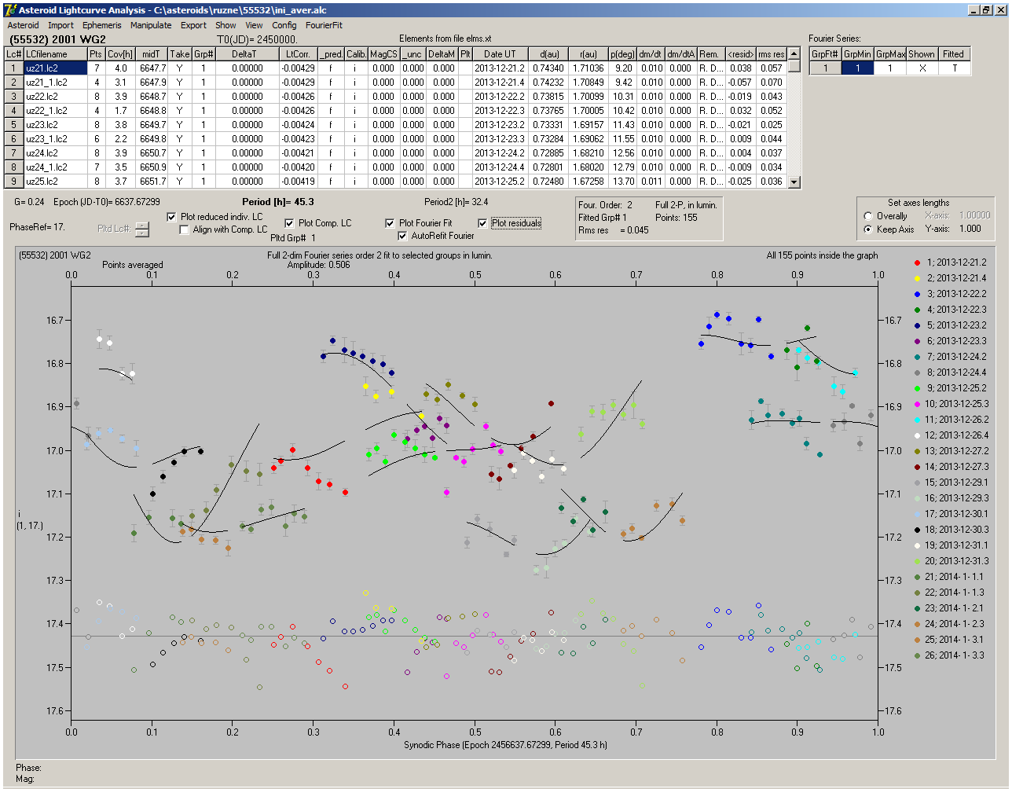Click the Pltd Lc# spinner control

[141, 229]
